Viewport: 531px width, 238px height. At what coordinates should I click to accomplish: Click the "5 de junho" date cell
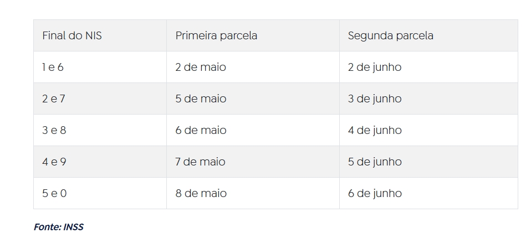375,162
